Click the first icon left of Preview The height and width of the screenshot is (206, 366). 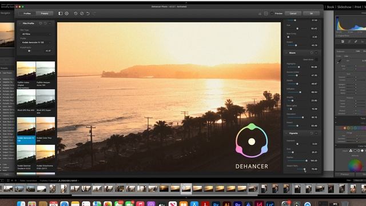coord(260,14)
